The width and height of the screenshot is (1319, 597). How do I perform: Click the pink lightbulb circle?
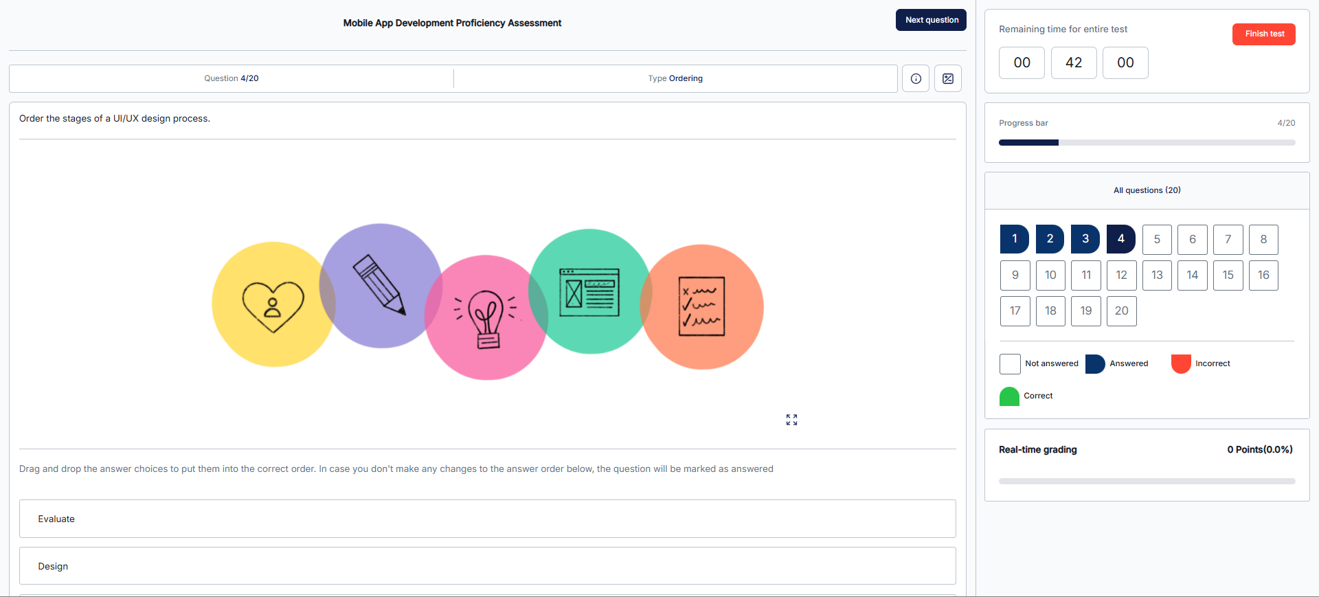pyautogui.click(x=486, y=319)
